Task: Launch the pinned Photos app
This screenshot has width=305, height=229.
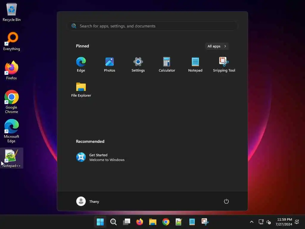Action: pos(110,65)
